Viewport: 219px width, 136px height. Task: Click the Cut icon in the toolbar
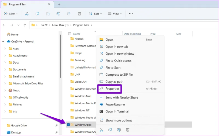click(x=27, y=14)
